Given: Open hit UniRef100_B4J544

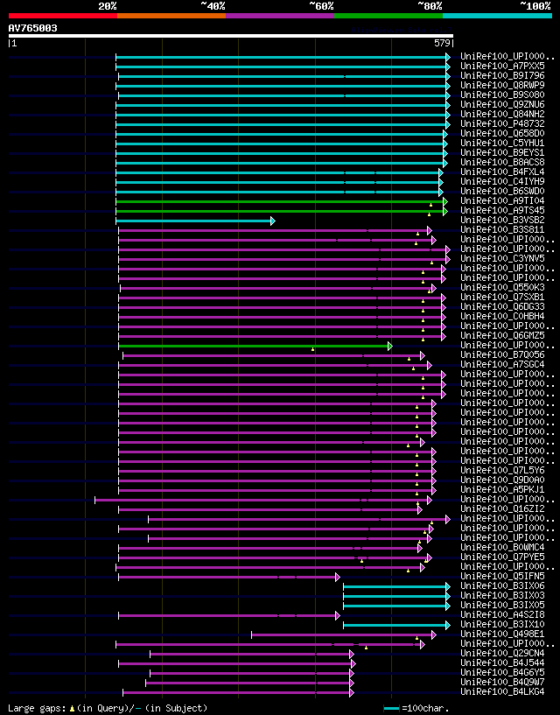Looking at the screenshot, I should coord(502,663).
